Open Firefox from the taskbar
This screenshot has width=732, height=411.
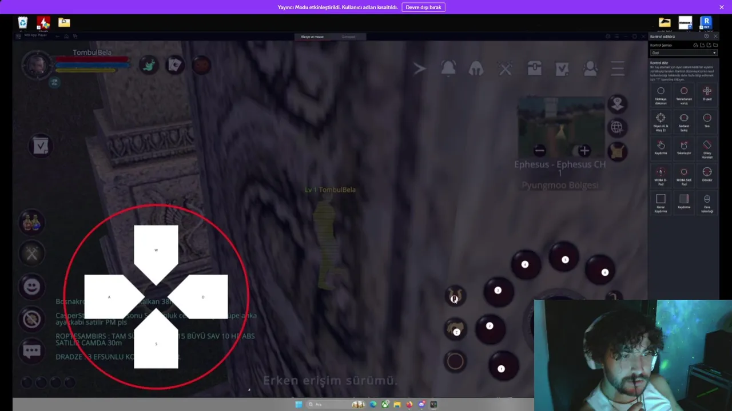click(409, 404)
